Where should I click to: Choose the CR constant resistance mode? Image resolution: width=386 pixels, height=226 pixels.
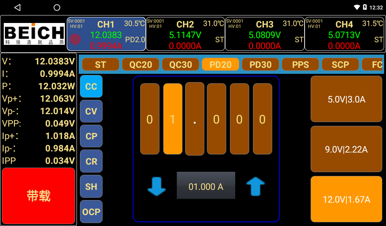coord(91,161)
